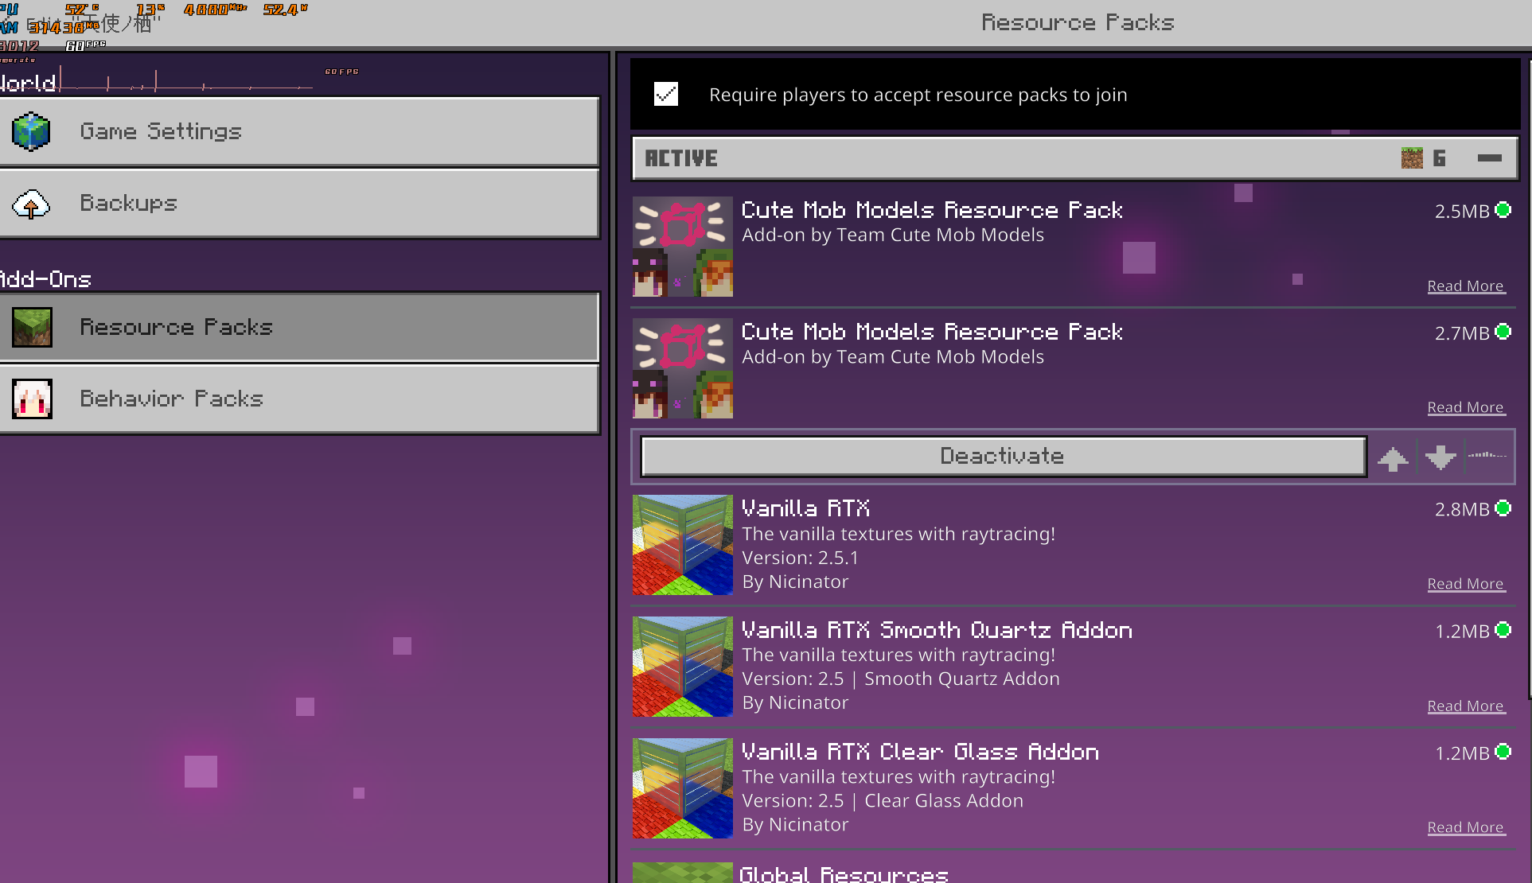Move selected pack up with arrow
Screen dimensions: 1532x883
(x=1393, y=458)
